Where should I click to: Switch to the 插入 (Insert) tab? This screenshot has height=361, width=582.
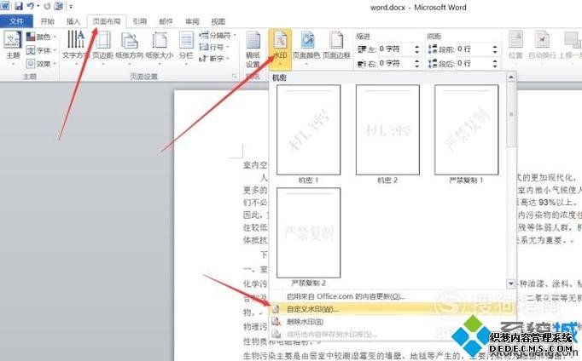pos(73,21)
